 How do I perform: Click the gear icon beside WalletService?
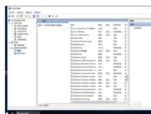click(x=72, y=44)
